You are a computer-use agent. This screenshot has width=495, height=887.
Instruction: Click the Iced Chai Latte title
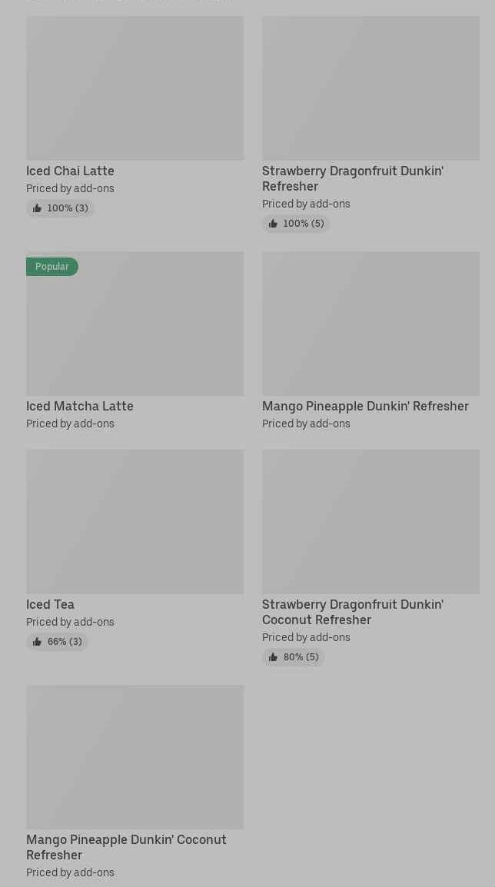click(70, 171)
